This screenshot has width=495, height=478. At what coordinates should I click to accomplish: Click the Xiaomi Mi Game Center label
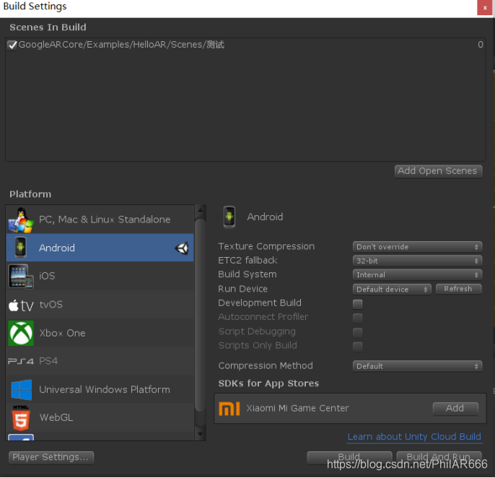point(298,409)
